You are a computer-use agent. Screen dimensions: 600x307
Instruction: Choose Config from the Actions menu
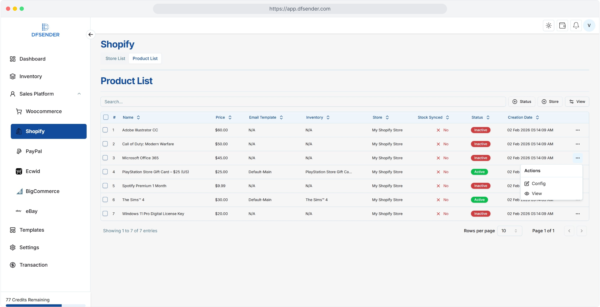tap(538, 184)
